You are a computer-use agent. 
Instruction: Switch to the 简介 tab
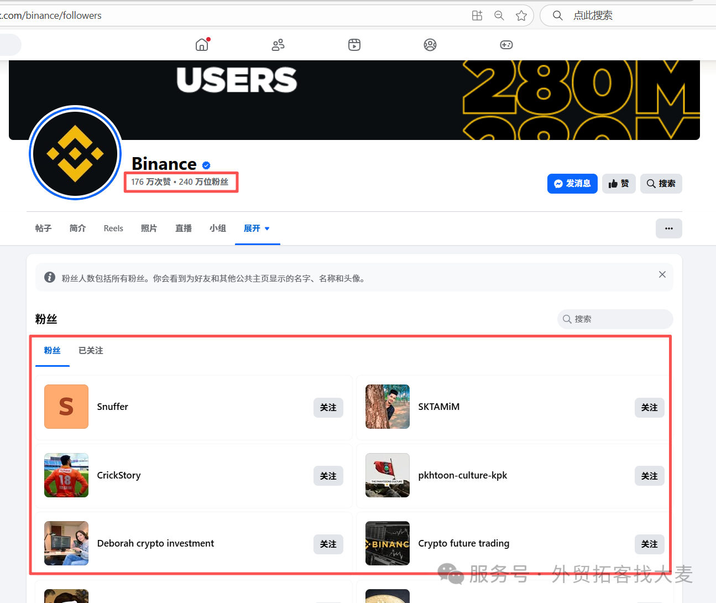78,228
